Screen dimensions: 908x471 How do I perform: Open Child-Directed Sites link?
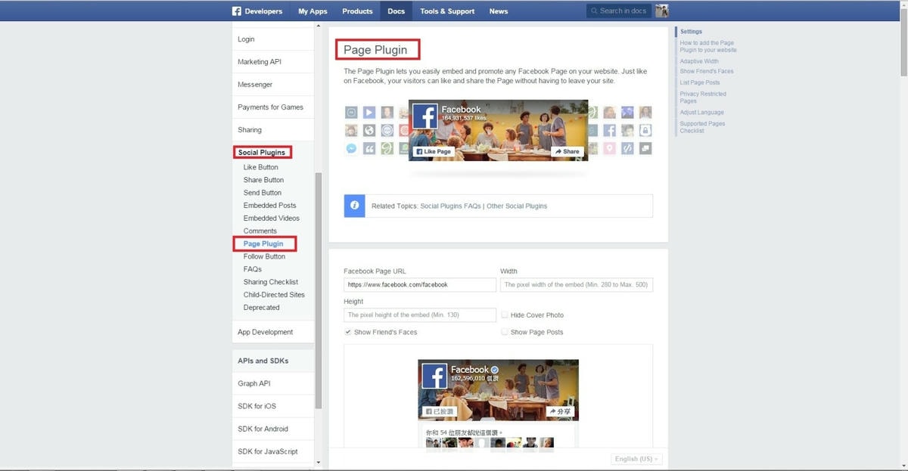pyautogui.click(x=274, y=295)
